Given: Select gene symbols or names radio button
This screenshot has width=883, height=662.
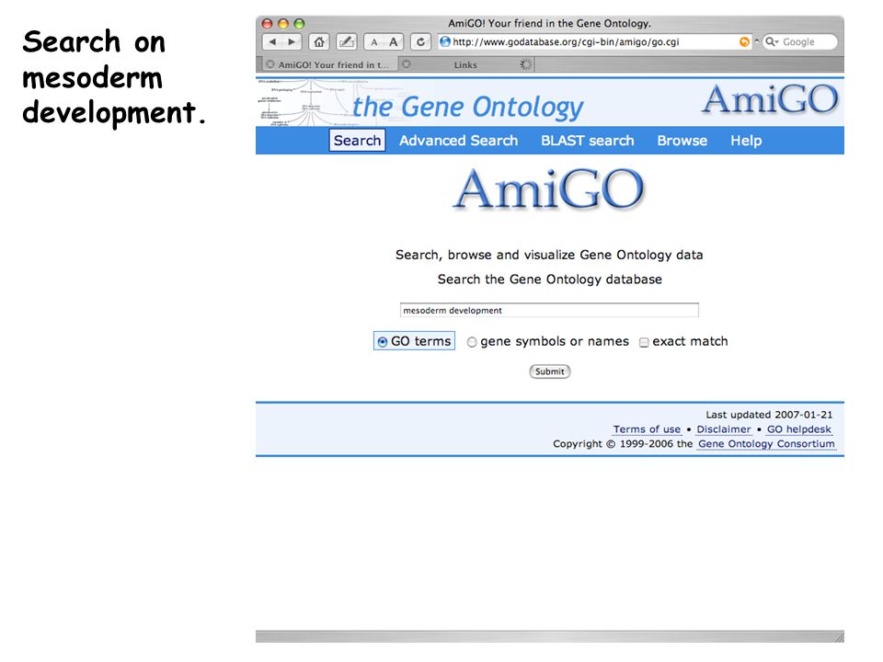Looking at the screenshot, I should click(472, 342).
